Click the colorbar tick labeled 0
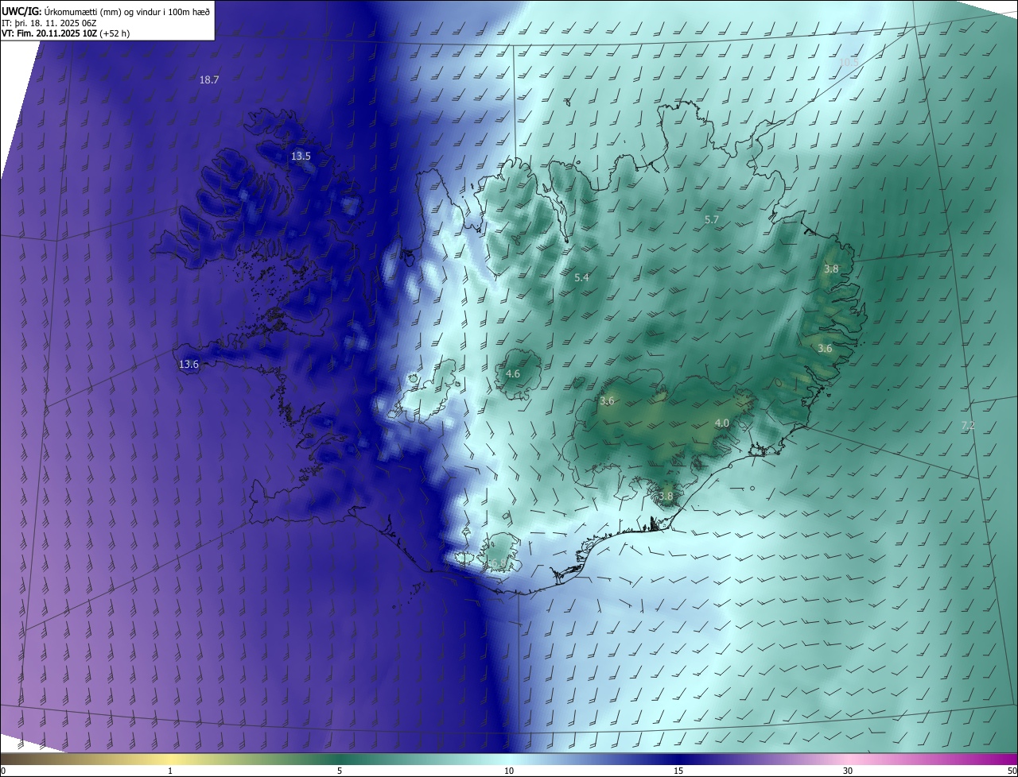This screenshot has height=777, width=1018. point(3,771)
